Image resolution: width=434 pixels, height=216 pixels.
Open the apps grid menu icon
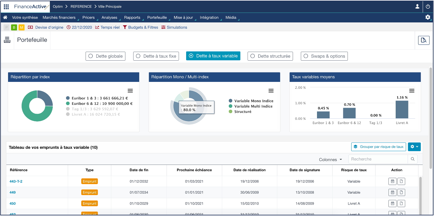tap(6, 7)
